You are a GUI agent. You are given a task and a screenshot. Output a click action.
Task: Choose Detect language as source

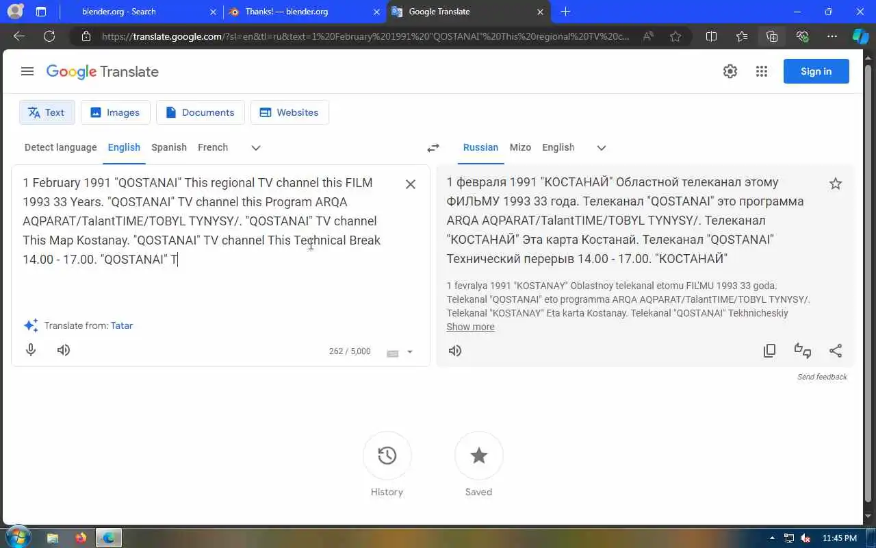tap(60, 147)
